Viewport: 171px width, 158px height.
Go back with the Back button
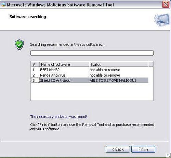click(118, 149)
